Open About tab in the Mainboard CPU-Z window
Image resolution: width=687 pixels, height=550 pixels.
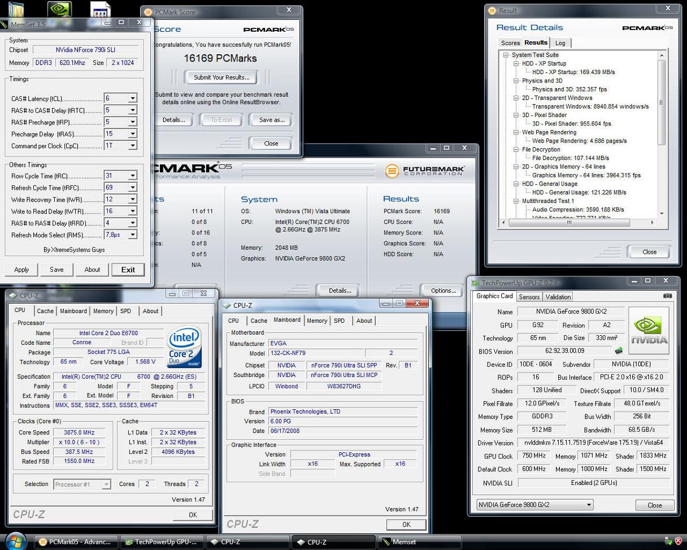tap(364, 321)
